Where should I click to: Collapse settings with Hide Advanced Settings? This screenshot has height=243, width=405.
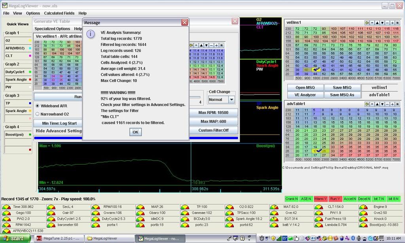click(x=57, y=131)
